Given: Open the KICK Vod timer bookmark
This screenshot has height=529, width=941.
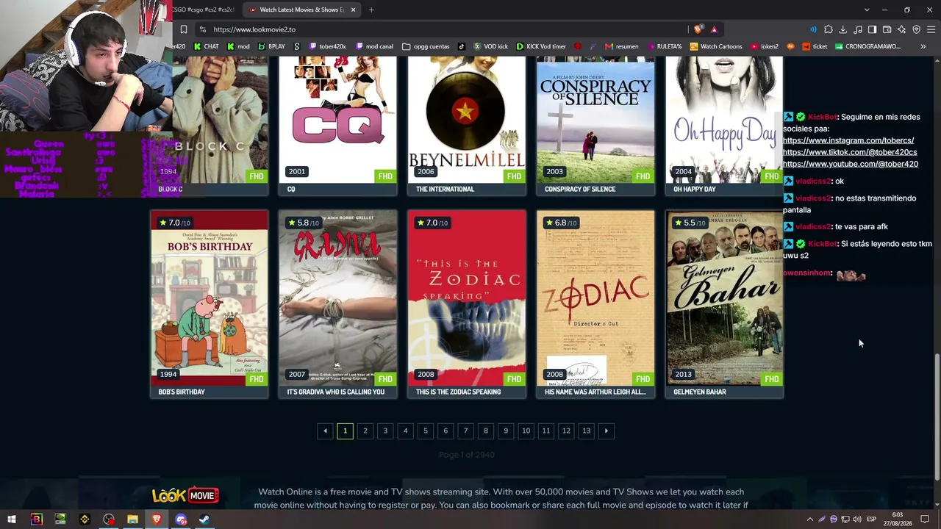Looking at the screenshot, I should tap(541, 46).
